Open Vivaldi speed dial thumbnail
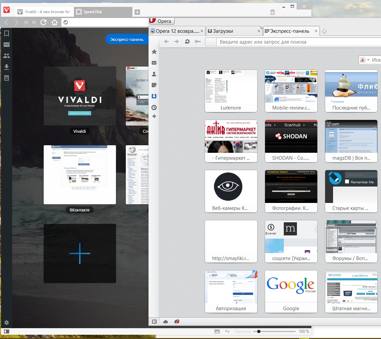The image size is (381, 339). (80, 96)
